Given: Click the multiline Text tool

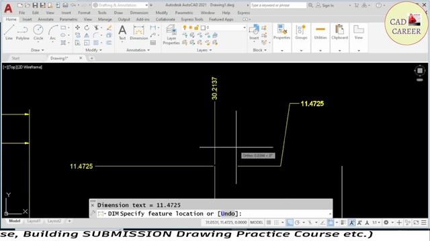Looking at the screenshot, I should tap(122, 32).
